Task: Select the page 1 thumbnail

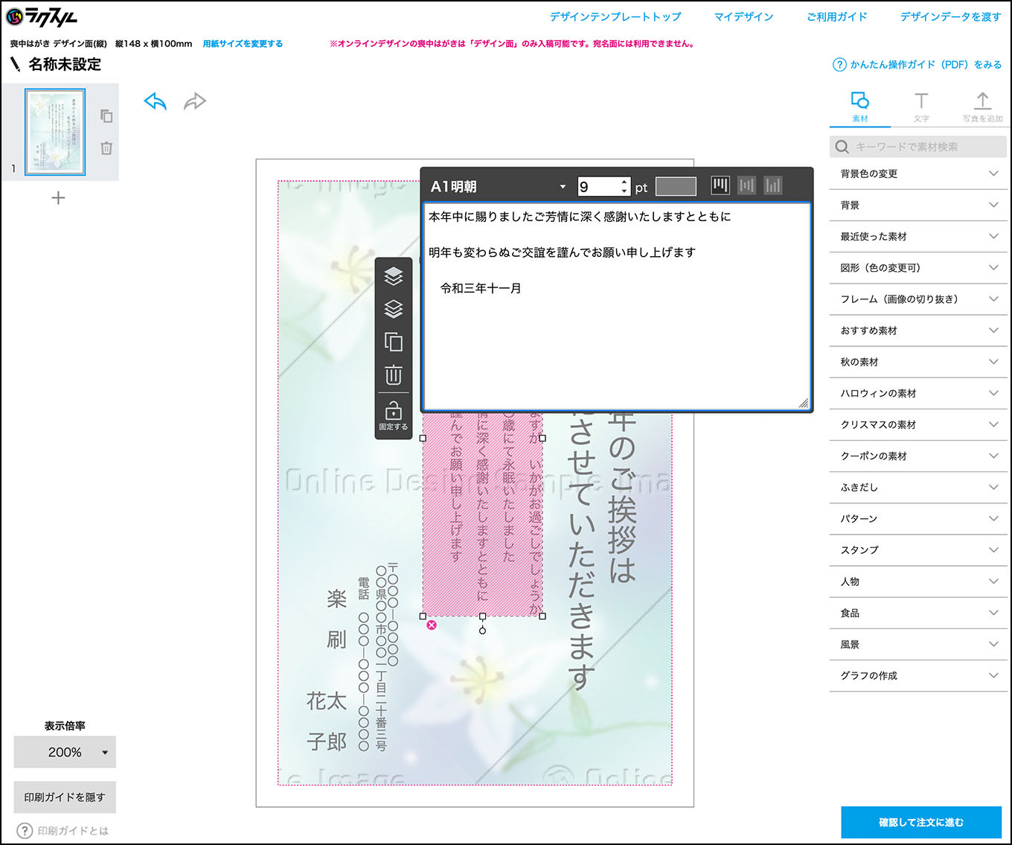Action: (55, 132)
